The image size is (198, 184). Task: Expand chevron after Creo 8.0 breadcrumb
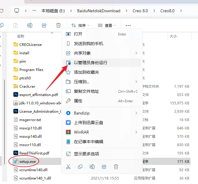point(154,11)
